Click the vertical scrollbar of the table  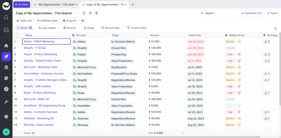(x=280, y=69)
